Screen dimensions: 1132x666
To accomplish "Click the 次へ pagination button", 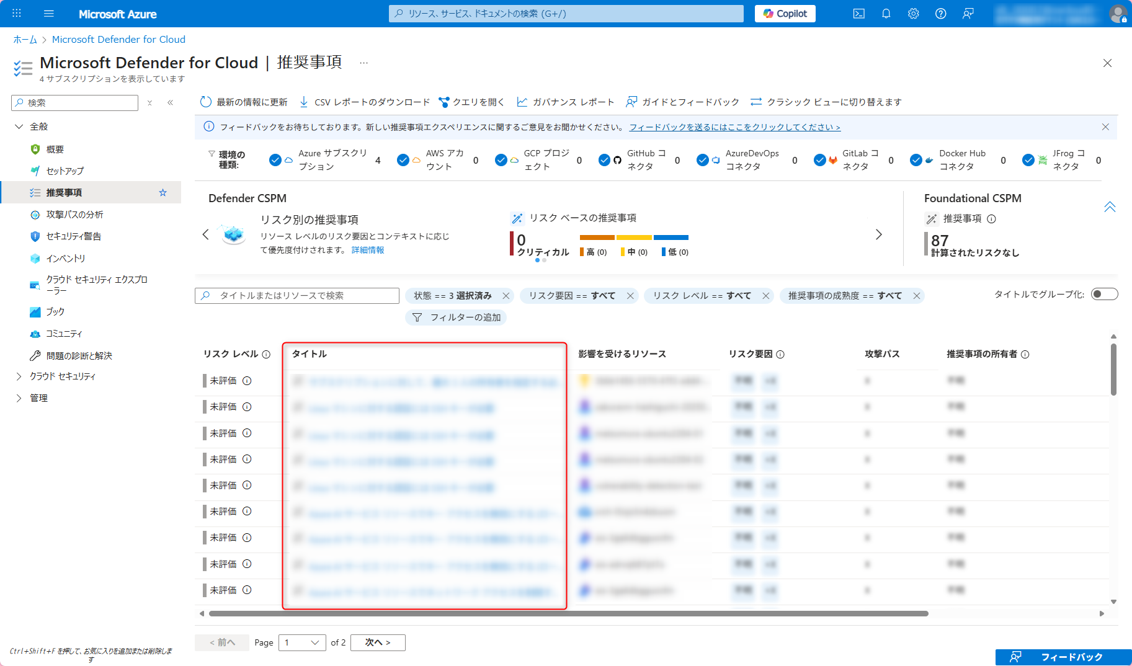I will coord(378,642).
